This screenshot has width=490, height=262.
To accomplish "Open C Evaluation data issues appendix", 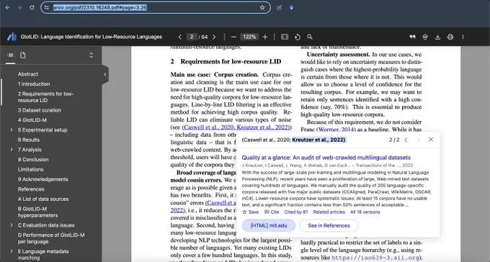I will tap(46, 225).
